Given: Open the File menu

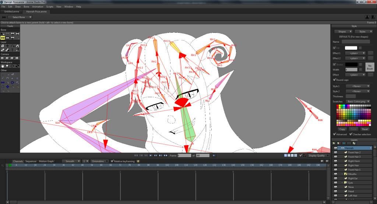Looking at the screenshot, I should [3, 7].
